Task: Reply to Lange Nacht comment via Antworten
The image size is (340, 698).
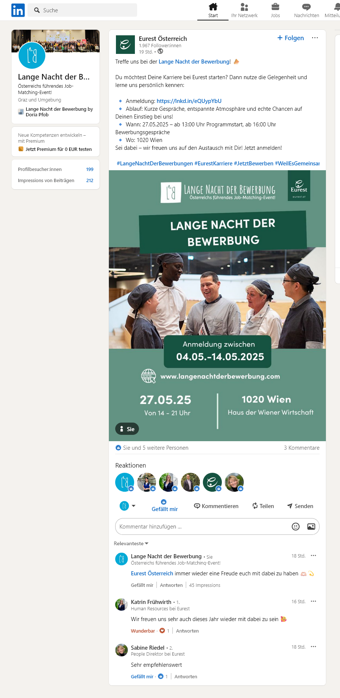Action: [x=171, y=585]
